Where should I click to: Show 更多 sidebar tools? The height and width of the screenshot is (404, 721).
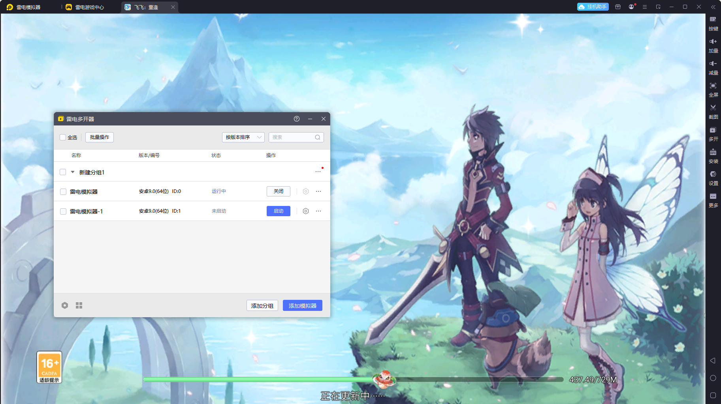(713, 200)
